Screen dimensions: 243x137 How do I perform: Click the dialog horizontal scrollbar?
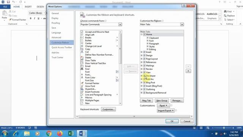point(134,116)
